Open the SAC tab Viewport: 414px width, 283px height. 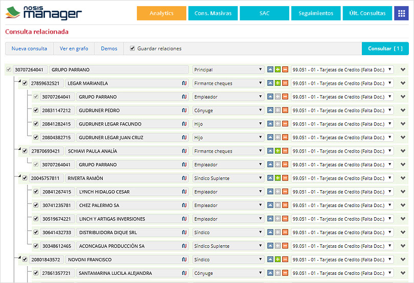tap(264, 13)
